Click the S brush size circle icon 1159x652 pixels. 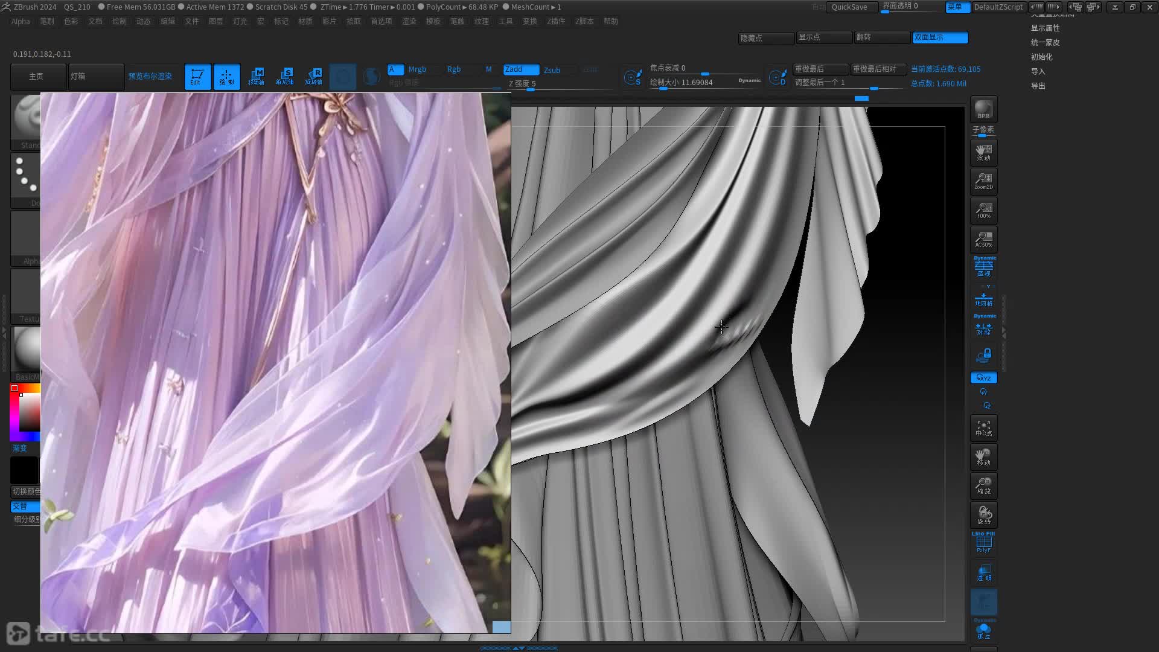tap(633, 77)
